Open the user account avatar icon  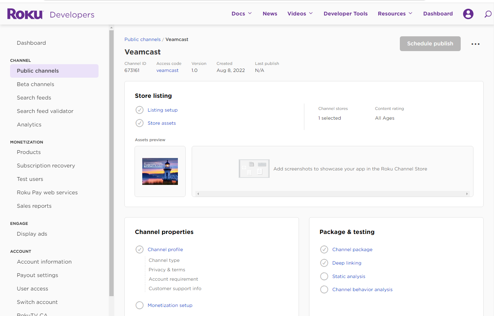point(468,14)
